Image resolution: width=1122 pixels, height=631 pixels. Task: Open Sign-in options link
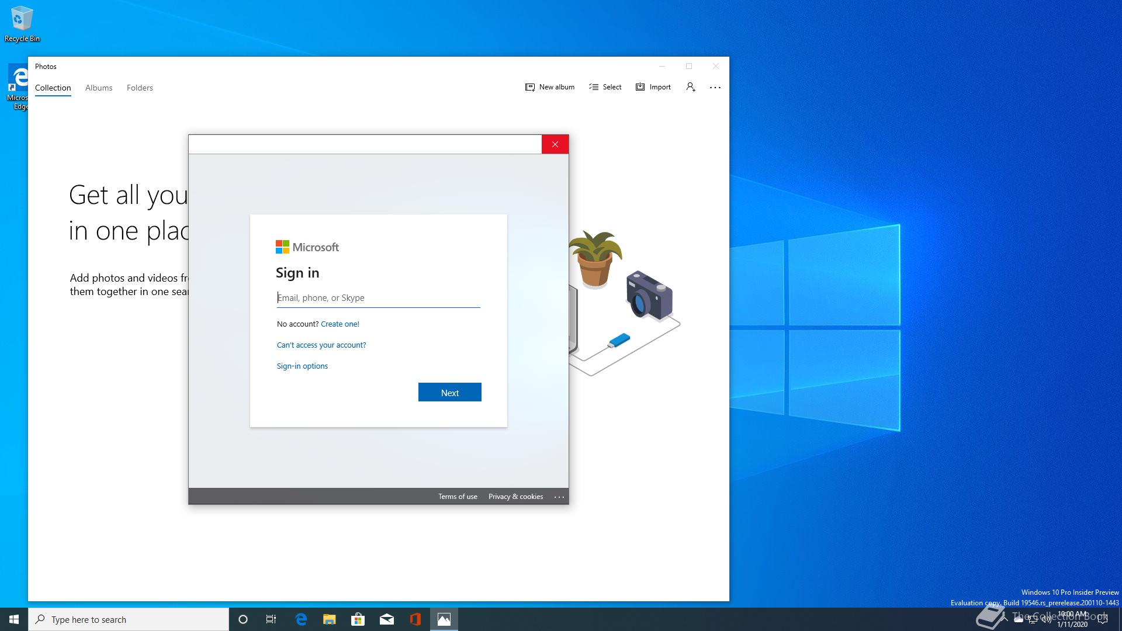(302, 366)
